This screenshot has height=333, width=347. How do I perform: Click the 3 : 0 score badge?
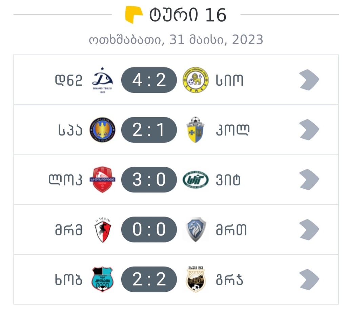149,180
